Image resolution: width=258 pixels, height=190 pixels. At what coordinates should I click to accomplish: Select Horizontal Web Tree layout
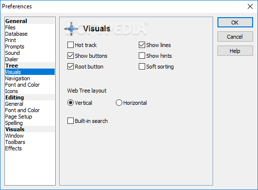coord(119,103)
